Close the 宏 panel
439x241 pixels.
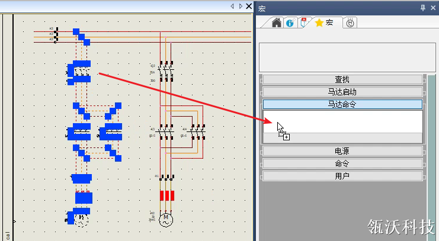click(x=432, y=8)
